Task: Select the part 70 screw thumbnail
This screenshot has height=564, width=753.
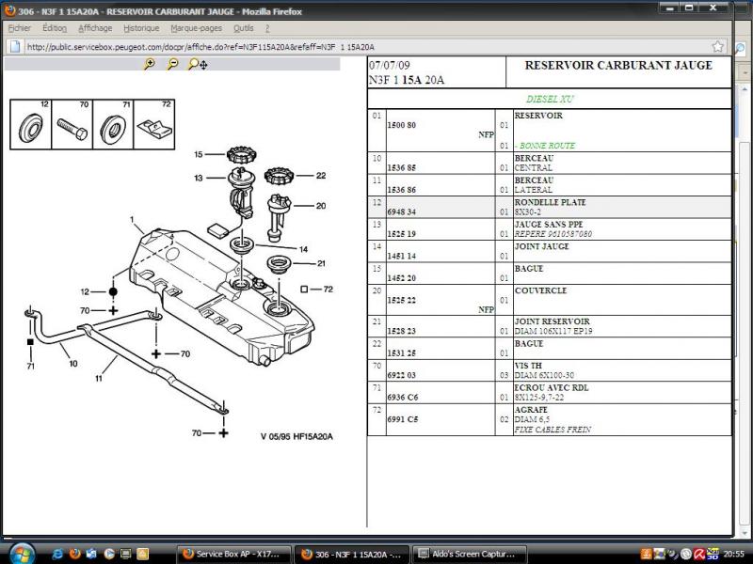Action: tap(72, 124)
